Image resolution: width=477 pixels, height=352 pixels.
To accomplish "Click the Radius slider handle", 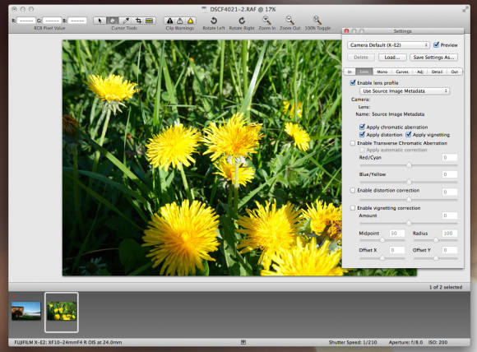I will [436, 240].
